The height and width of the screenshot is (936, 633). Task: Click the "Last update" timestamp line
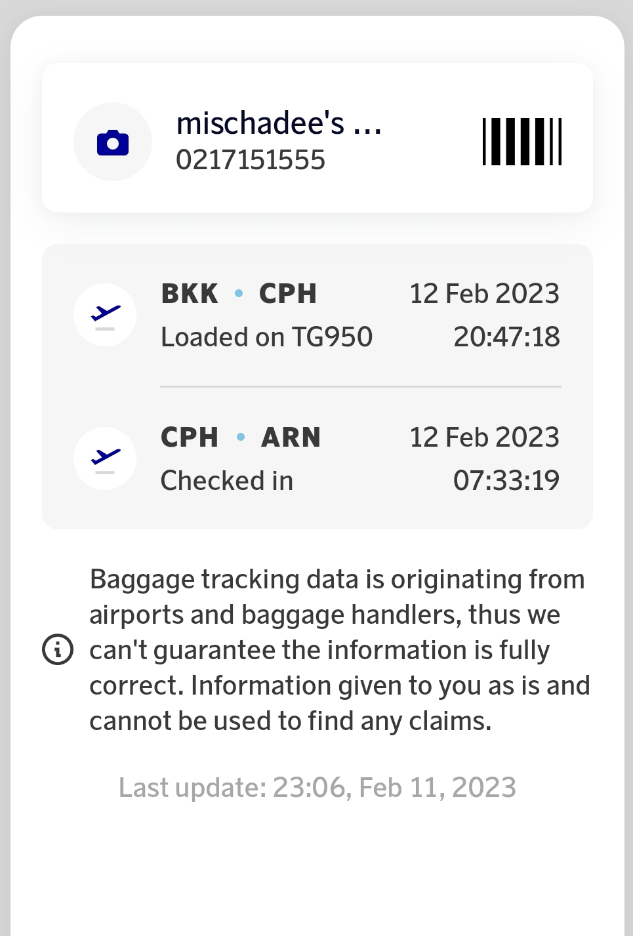coord(317,787)
